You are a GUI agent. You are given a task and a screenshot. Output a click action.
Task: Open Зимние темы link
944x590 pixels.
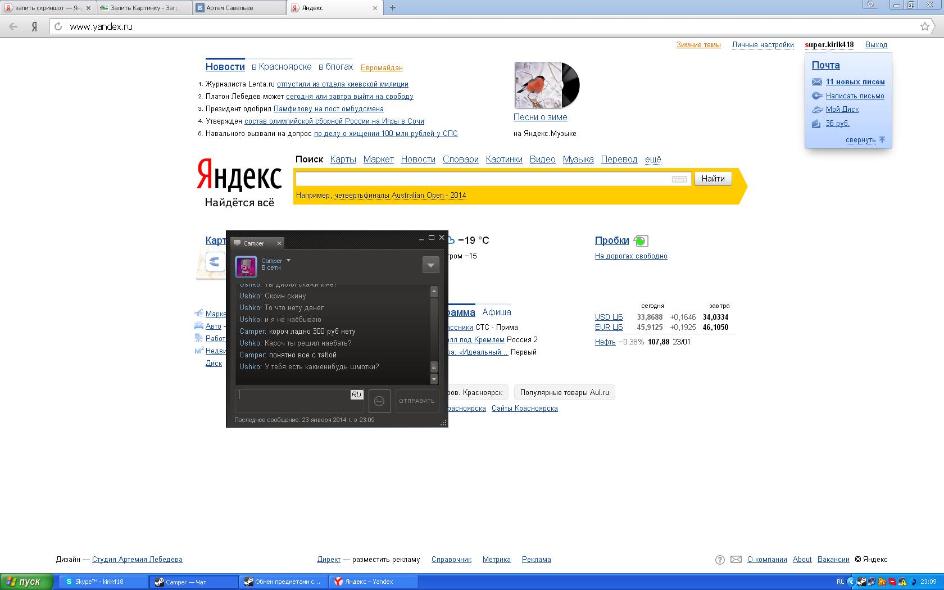[698, 45]
